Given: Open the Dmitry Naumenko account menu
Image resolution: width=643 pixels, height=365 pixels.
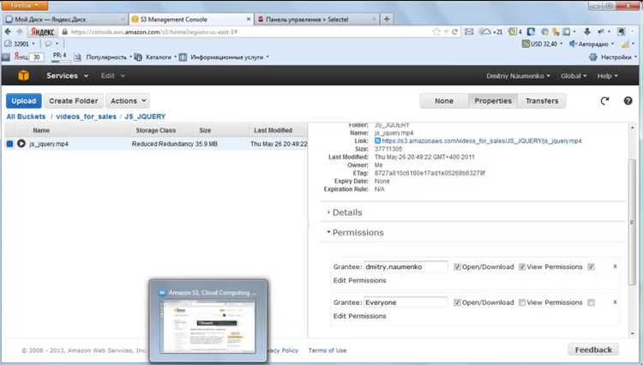Looking at the screenshot, I should point(518,75).
